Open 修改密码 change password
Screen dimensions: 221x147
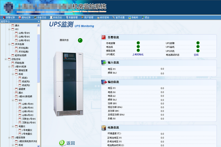point(103,17)
